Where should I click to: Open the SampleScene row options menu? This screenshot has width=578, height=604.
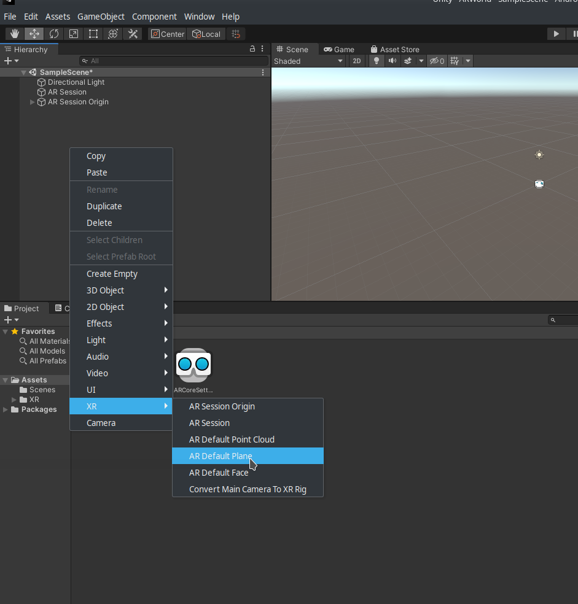[263, 72]
